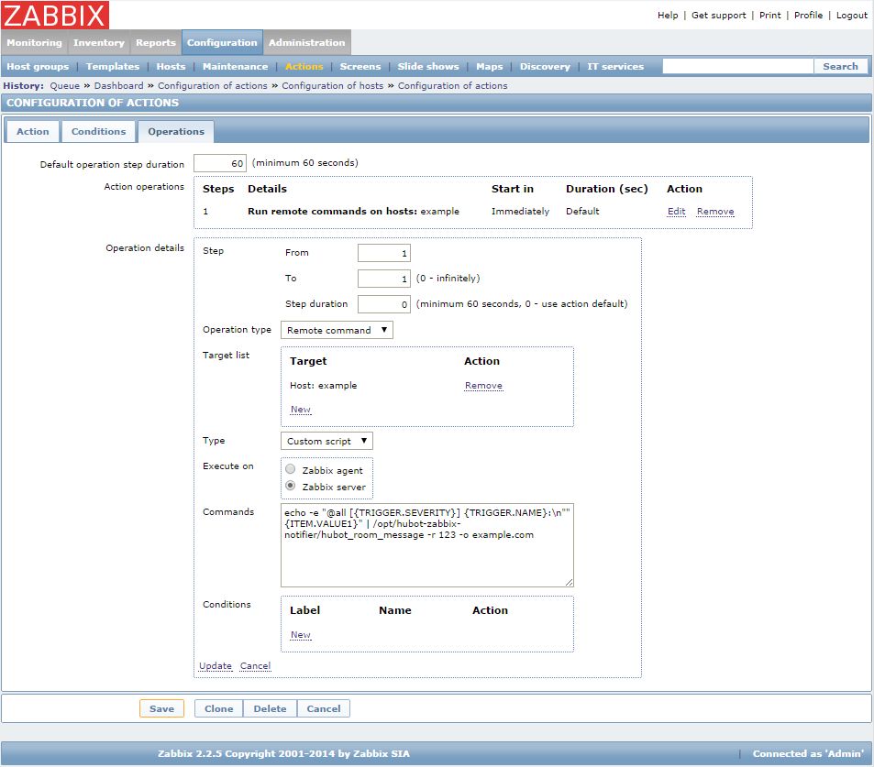The width and height of the screenshot is (874, 767).
Task: Switch to the Action tab
Action: (33, 131)
